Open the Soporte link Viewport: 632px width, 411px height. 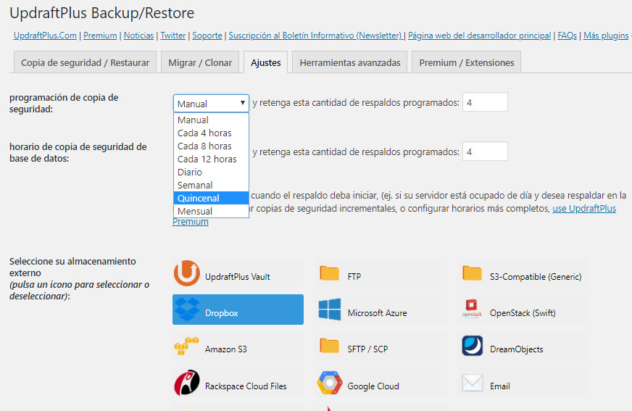[x=207, y=36]
